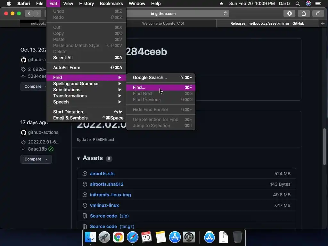Download airootfs.sha512 asset
Image resolution: width=328 pixels, height=246 pixels.
(107, 184)
